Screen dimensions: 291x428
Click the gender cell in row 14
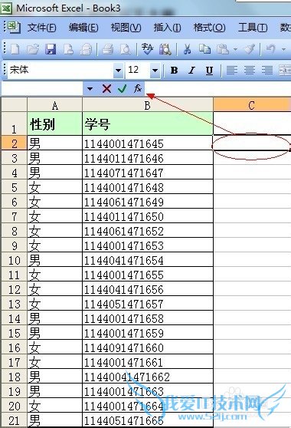(x=55, y=318)
